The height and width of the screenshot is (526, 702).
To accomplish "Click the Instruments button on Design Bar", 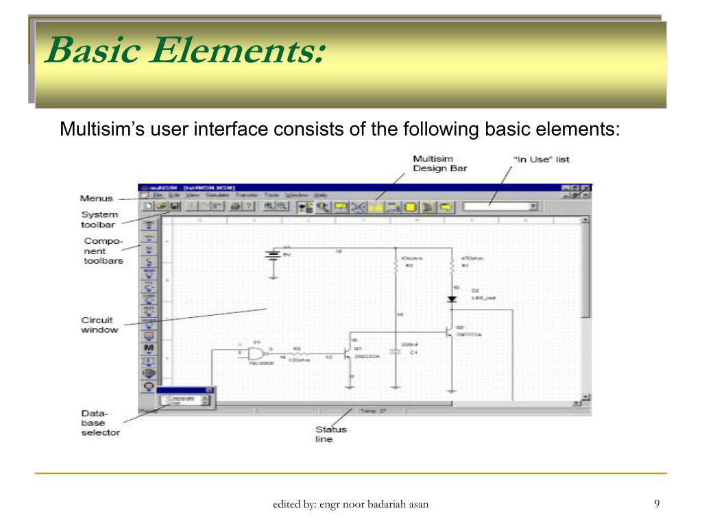I will (341, 207).
